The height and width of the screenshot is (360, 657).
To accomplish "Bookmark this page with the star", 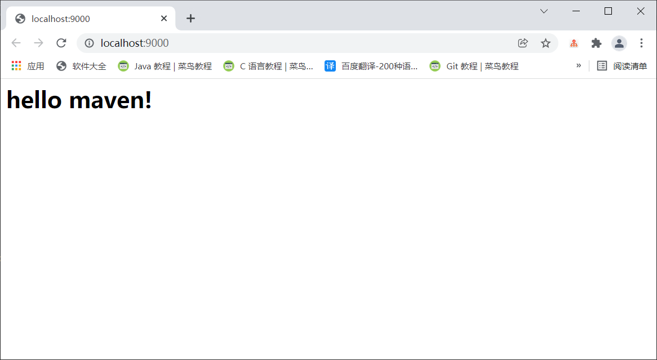I will pos(545,43).
